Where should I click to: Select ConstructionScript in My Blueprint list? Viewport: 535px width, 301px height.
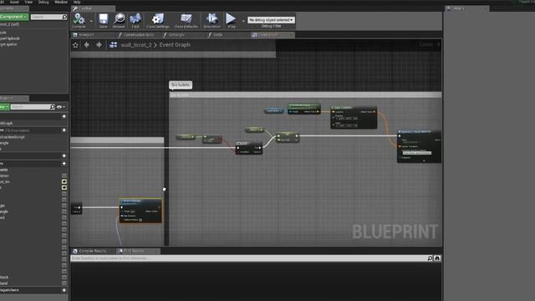13,137
